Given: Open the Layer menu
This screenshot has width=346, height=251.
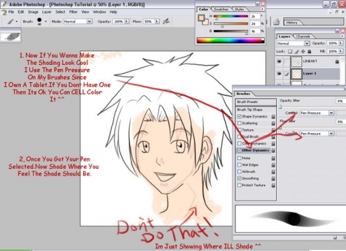Looking at the screenshot, I should pos(46,12).
